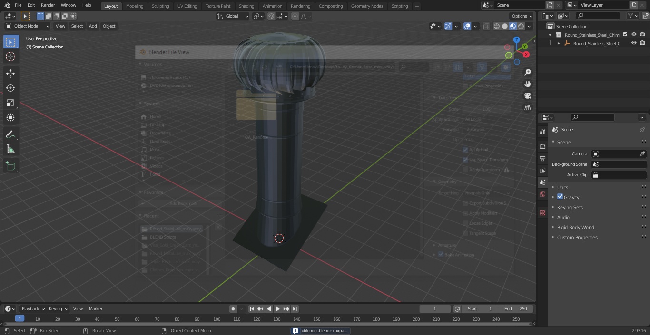Switch to Geometry Nodes workspace tab
The height and width of the screenshot is (335, 650).
367,6
